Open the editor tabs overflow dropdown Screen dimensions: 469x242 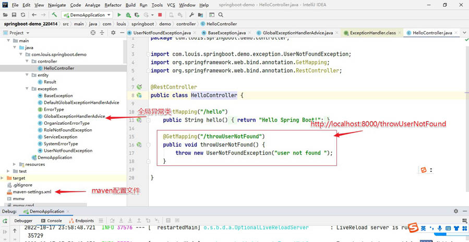pyautogui.click(x=464, y=33)
